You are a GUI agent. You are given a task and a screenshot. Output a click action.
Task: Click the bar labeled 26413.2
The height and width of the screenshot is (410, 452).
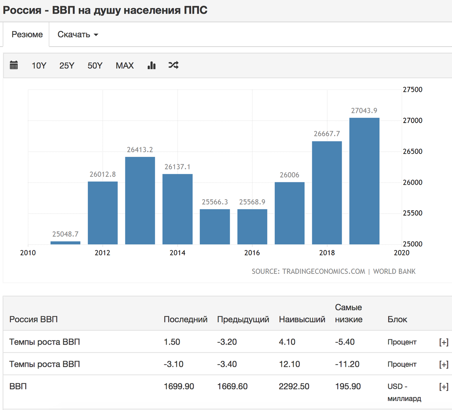click(x=140, y=200)
